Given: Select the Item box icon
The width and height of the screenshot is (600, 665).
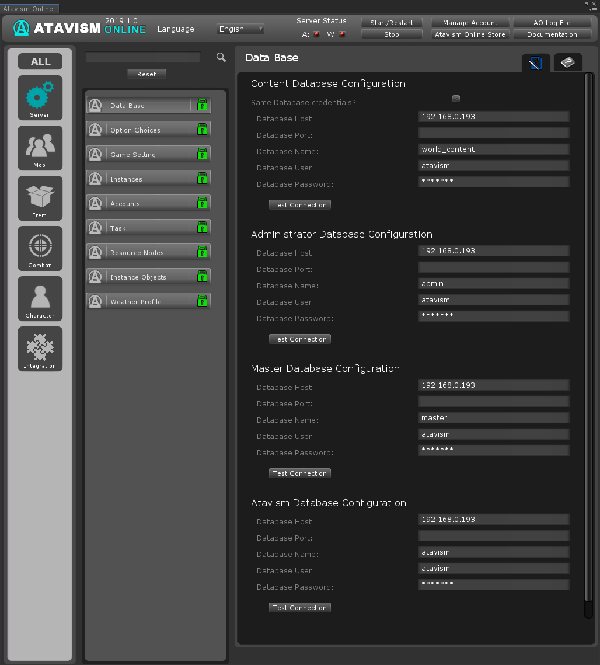Looking at the screenshot, I should [x=40, y=198].
